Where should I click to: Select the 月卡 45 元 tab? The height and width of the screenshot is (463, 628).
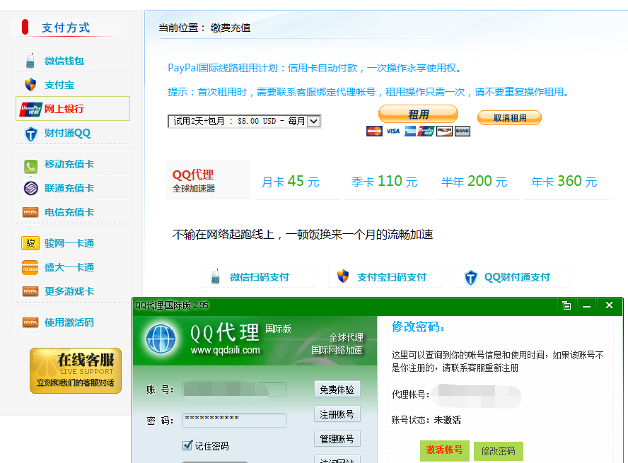pos(291,182)
